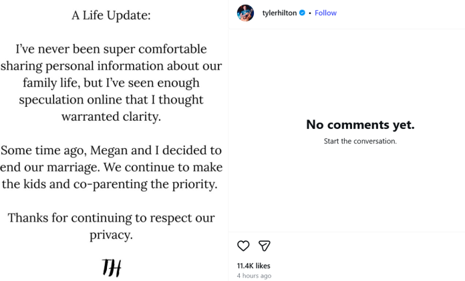Click 'Start the conversation.' text
This screenshot has width=465, height=281.
(x=360, y=142)
